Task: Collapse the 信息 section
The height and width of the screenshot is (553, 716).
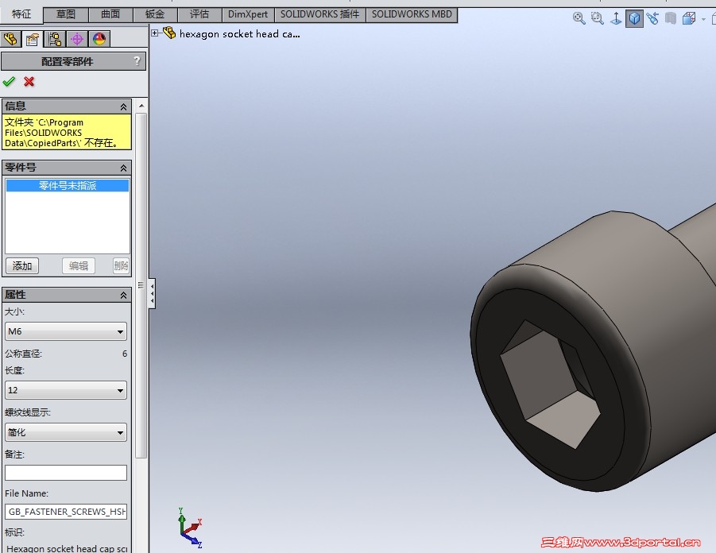Action: (123, 106)
